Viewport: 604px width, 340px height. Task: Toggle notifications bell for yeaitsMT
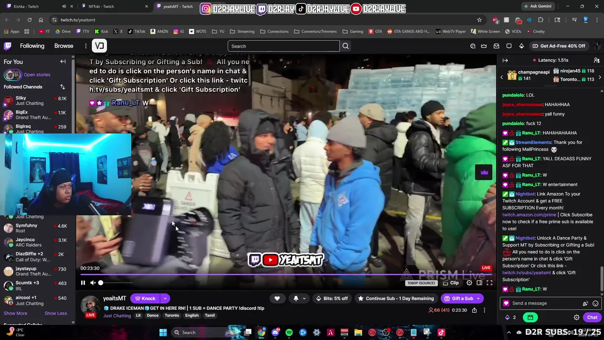(x=296, y=298)
